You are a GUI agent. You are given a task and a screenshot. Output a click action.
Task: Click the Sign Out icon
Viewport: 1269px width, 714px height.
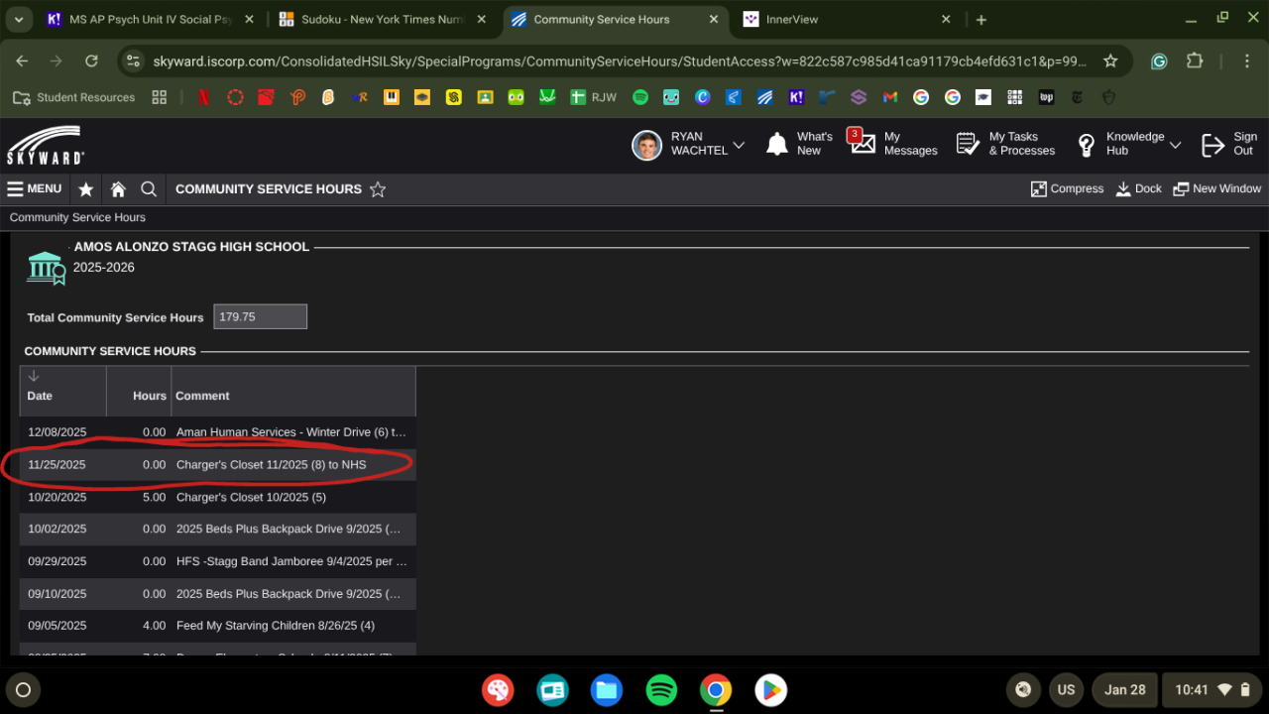1212,145
